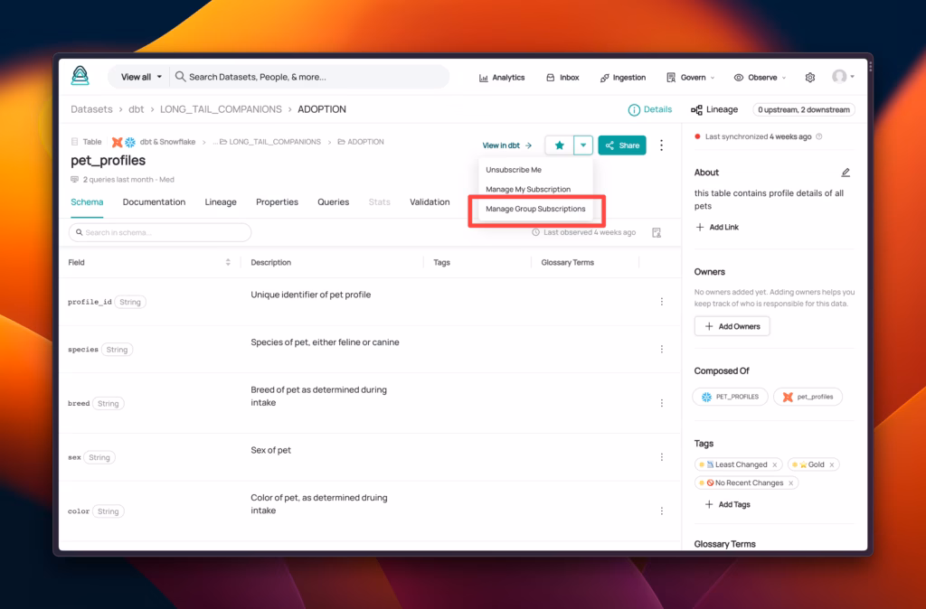
Task: Open settings via the gear icon
Action: (x=810, y=77)
